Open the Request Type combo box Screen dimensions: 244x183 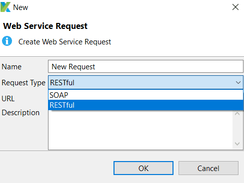pos(145,82)
